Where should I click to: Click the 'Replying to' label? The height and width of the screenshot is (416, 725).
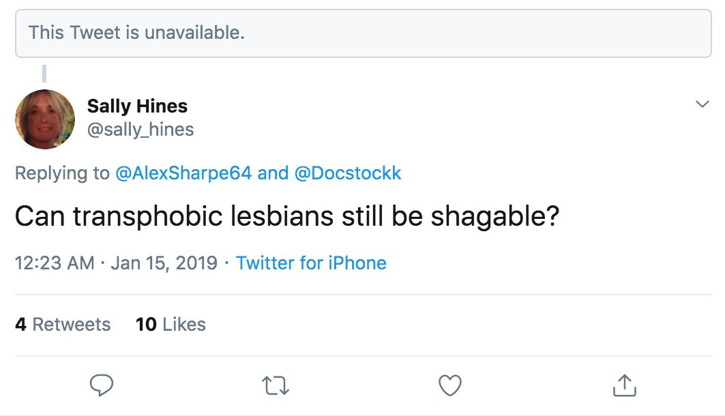coord(63,173)
